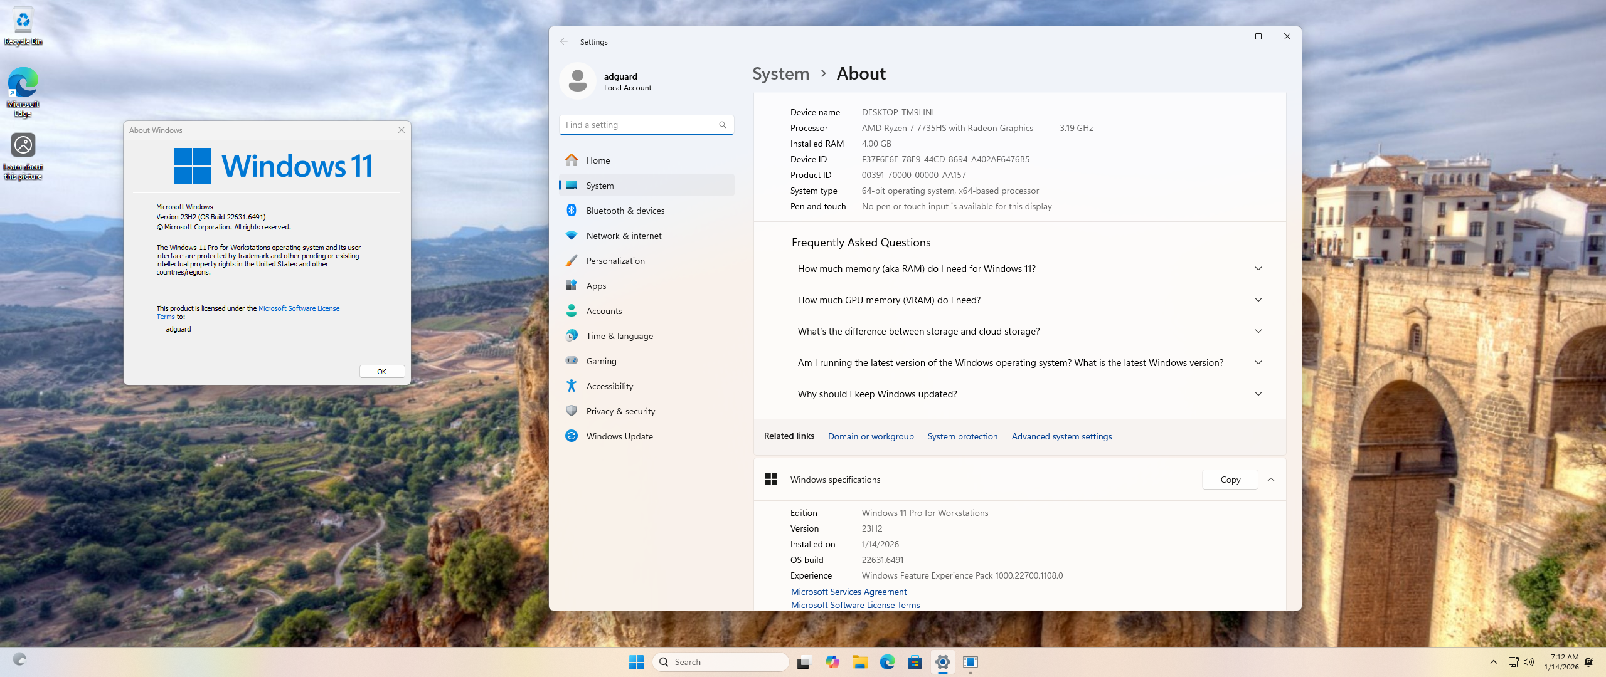Open Accessibility settings
This screenshot has width=1606, height=677.
[609, 386]
